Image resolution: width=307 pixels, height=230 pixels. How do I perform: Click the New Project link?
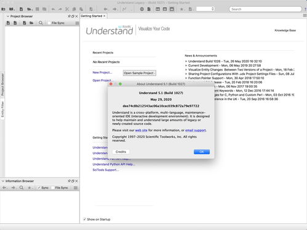102,72
